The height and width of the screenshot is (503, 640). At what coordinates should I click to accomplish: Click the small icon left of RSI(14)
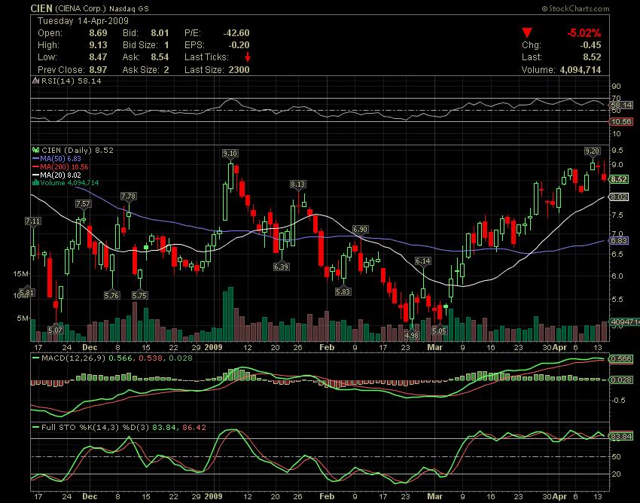(36, 81)
